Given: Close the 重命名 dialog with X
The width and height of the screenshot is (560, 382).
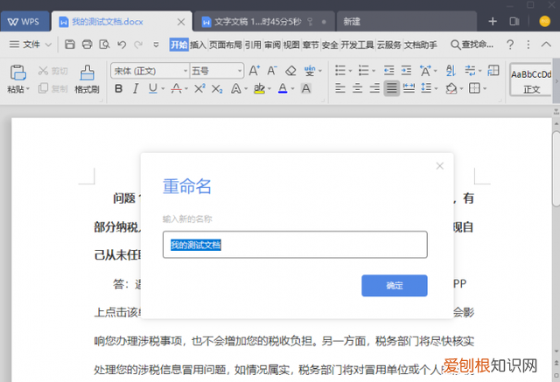Looking at the screenshot, I should point(439,166).
